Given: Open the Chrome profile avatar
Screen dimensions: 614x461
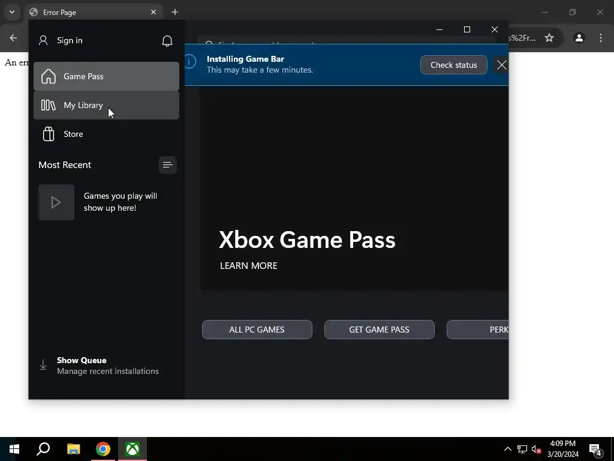Looking at the screenshot, I should (579, 38).
